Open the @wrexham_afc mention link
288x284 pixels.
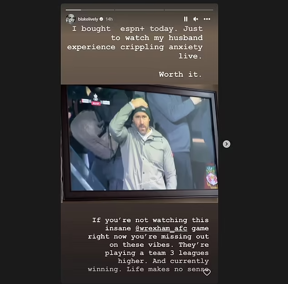coord(161,229)
